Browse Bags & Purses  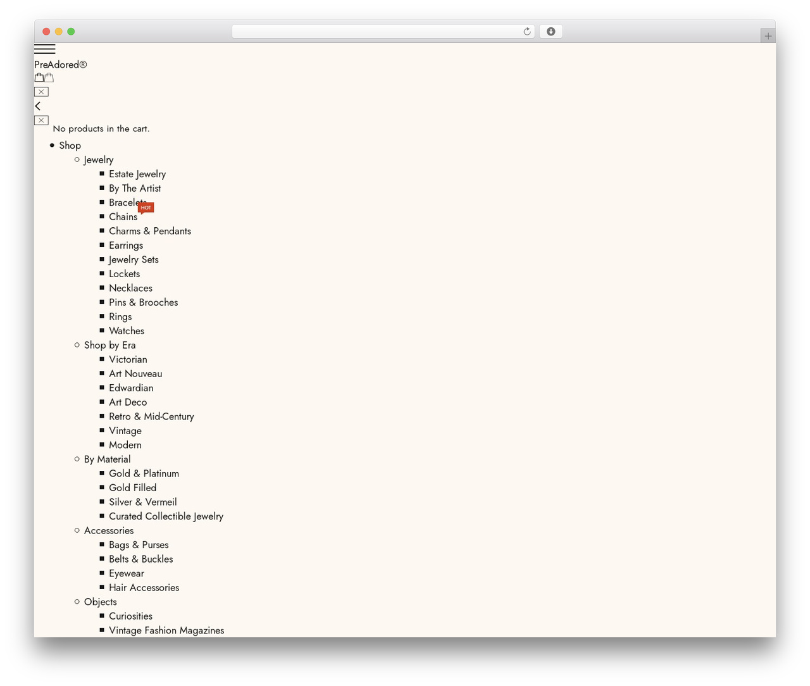pyautogui.click(x=139, y=545)
